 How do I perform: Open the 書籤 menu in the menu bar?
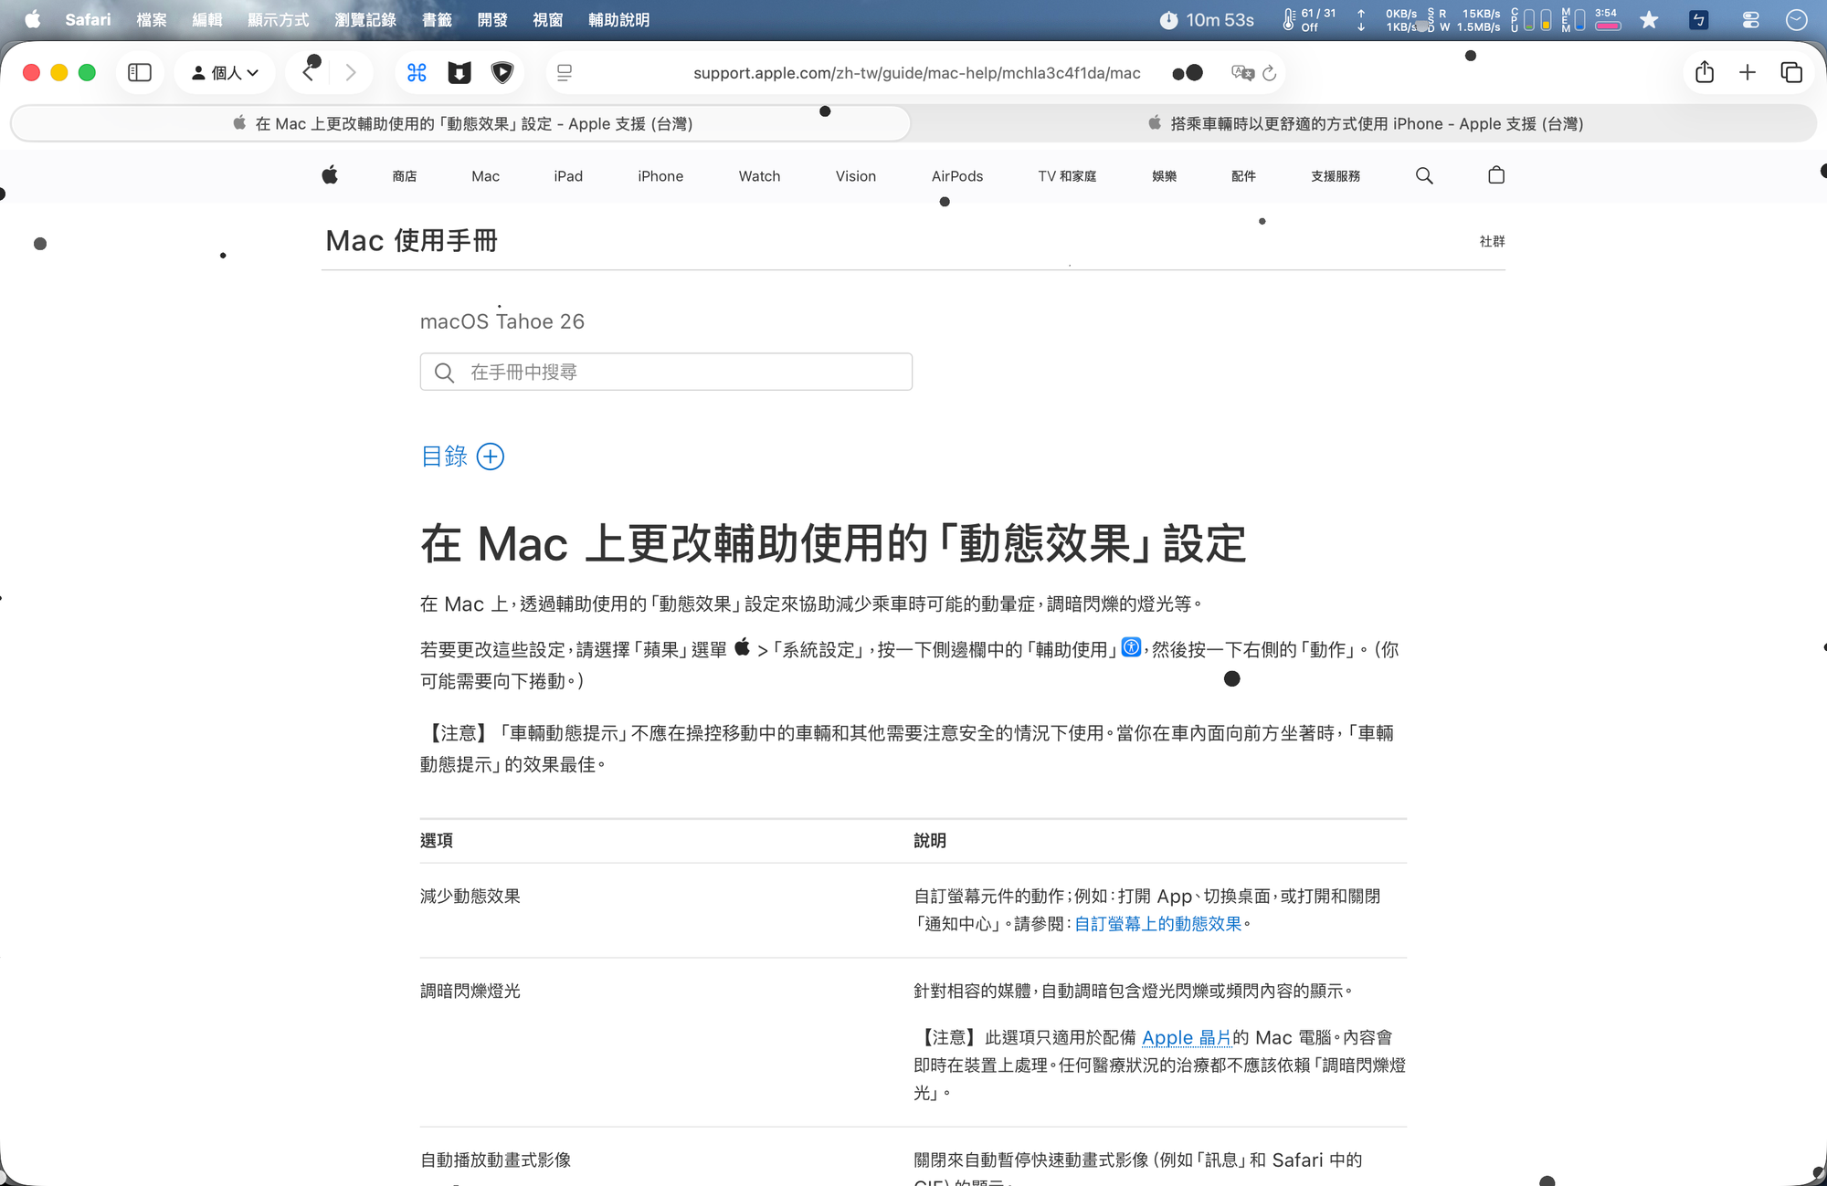tap(436, 19)
